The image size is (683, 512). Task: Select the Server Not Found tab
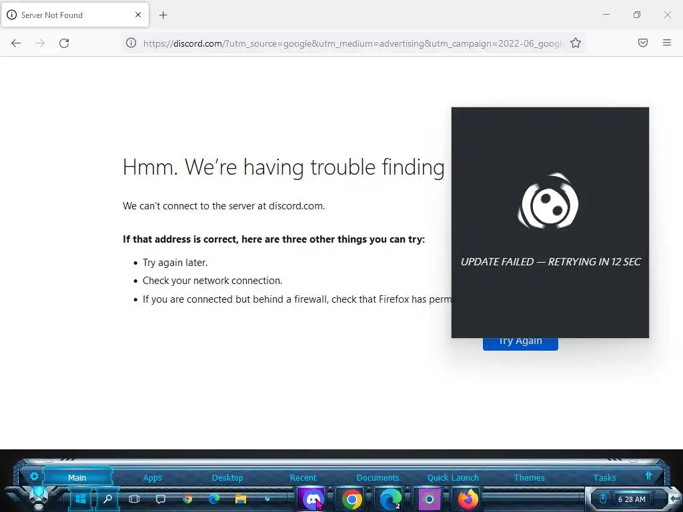click(x=75, y=15)
